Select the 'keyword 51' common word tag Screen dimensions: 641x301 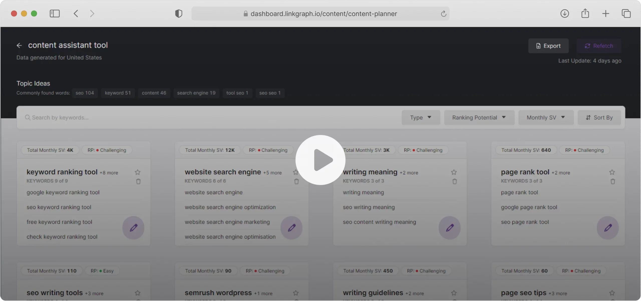coord(118,93)
